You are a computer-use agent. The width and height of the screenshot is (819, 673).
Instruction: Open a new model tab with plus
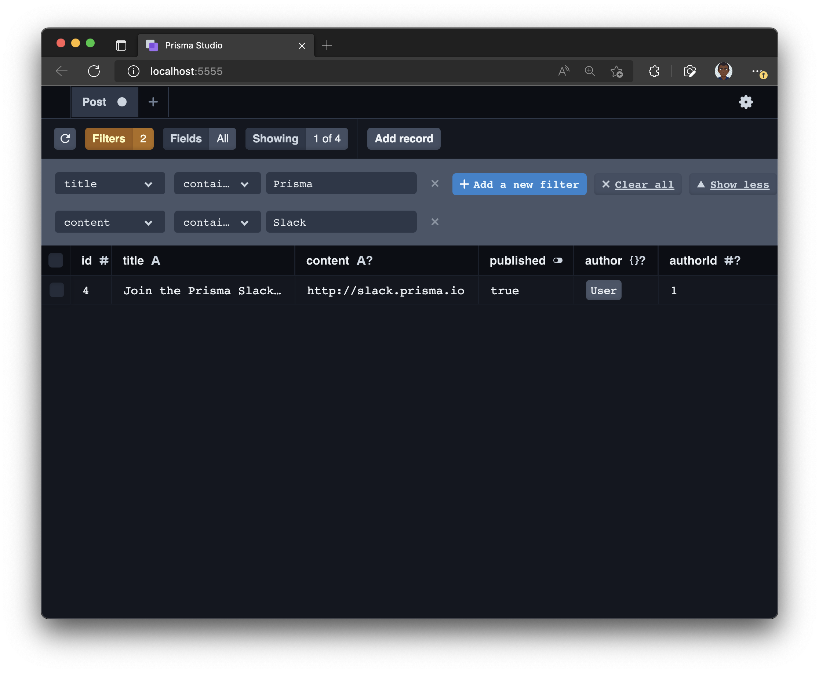(x=153, y=102)
